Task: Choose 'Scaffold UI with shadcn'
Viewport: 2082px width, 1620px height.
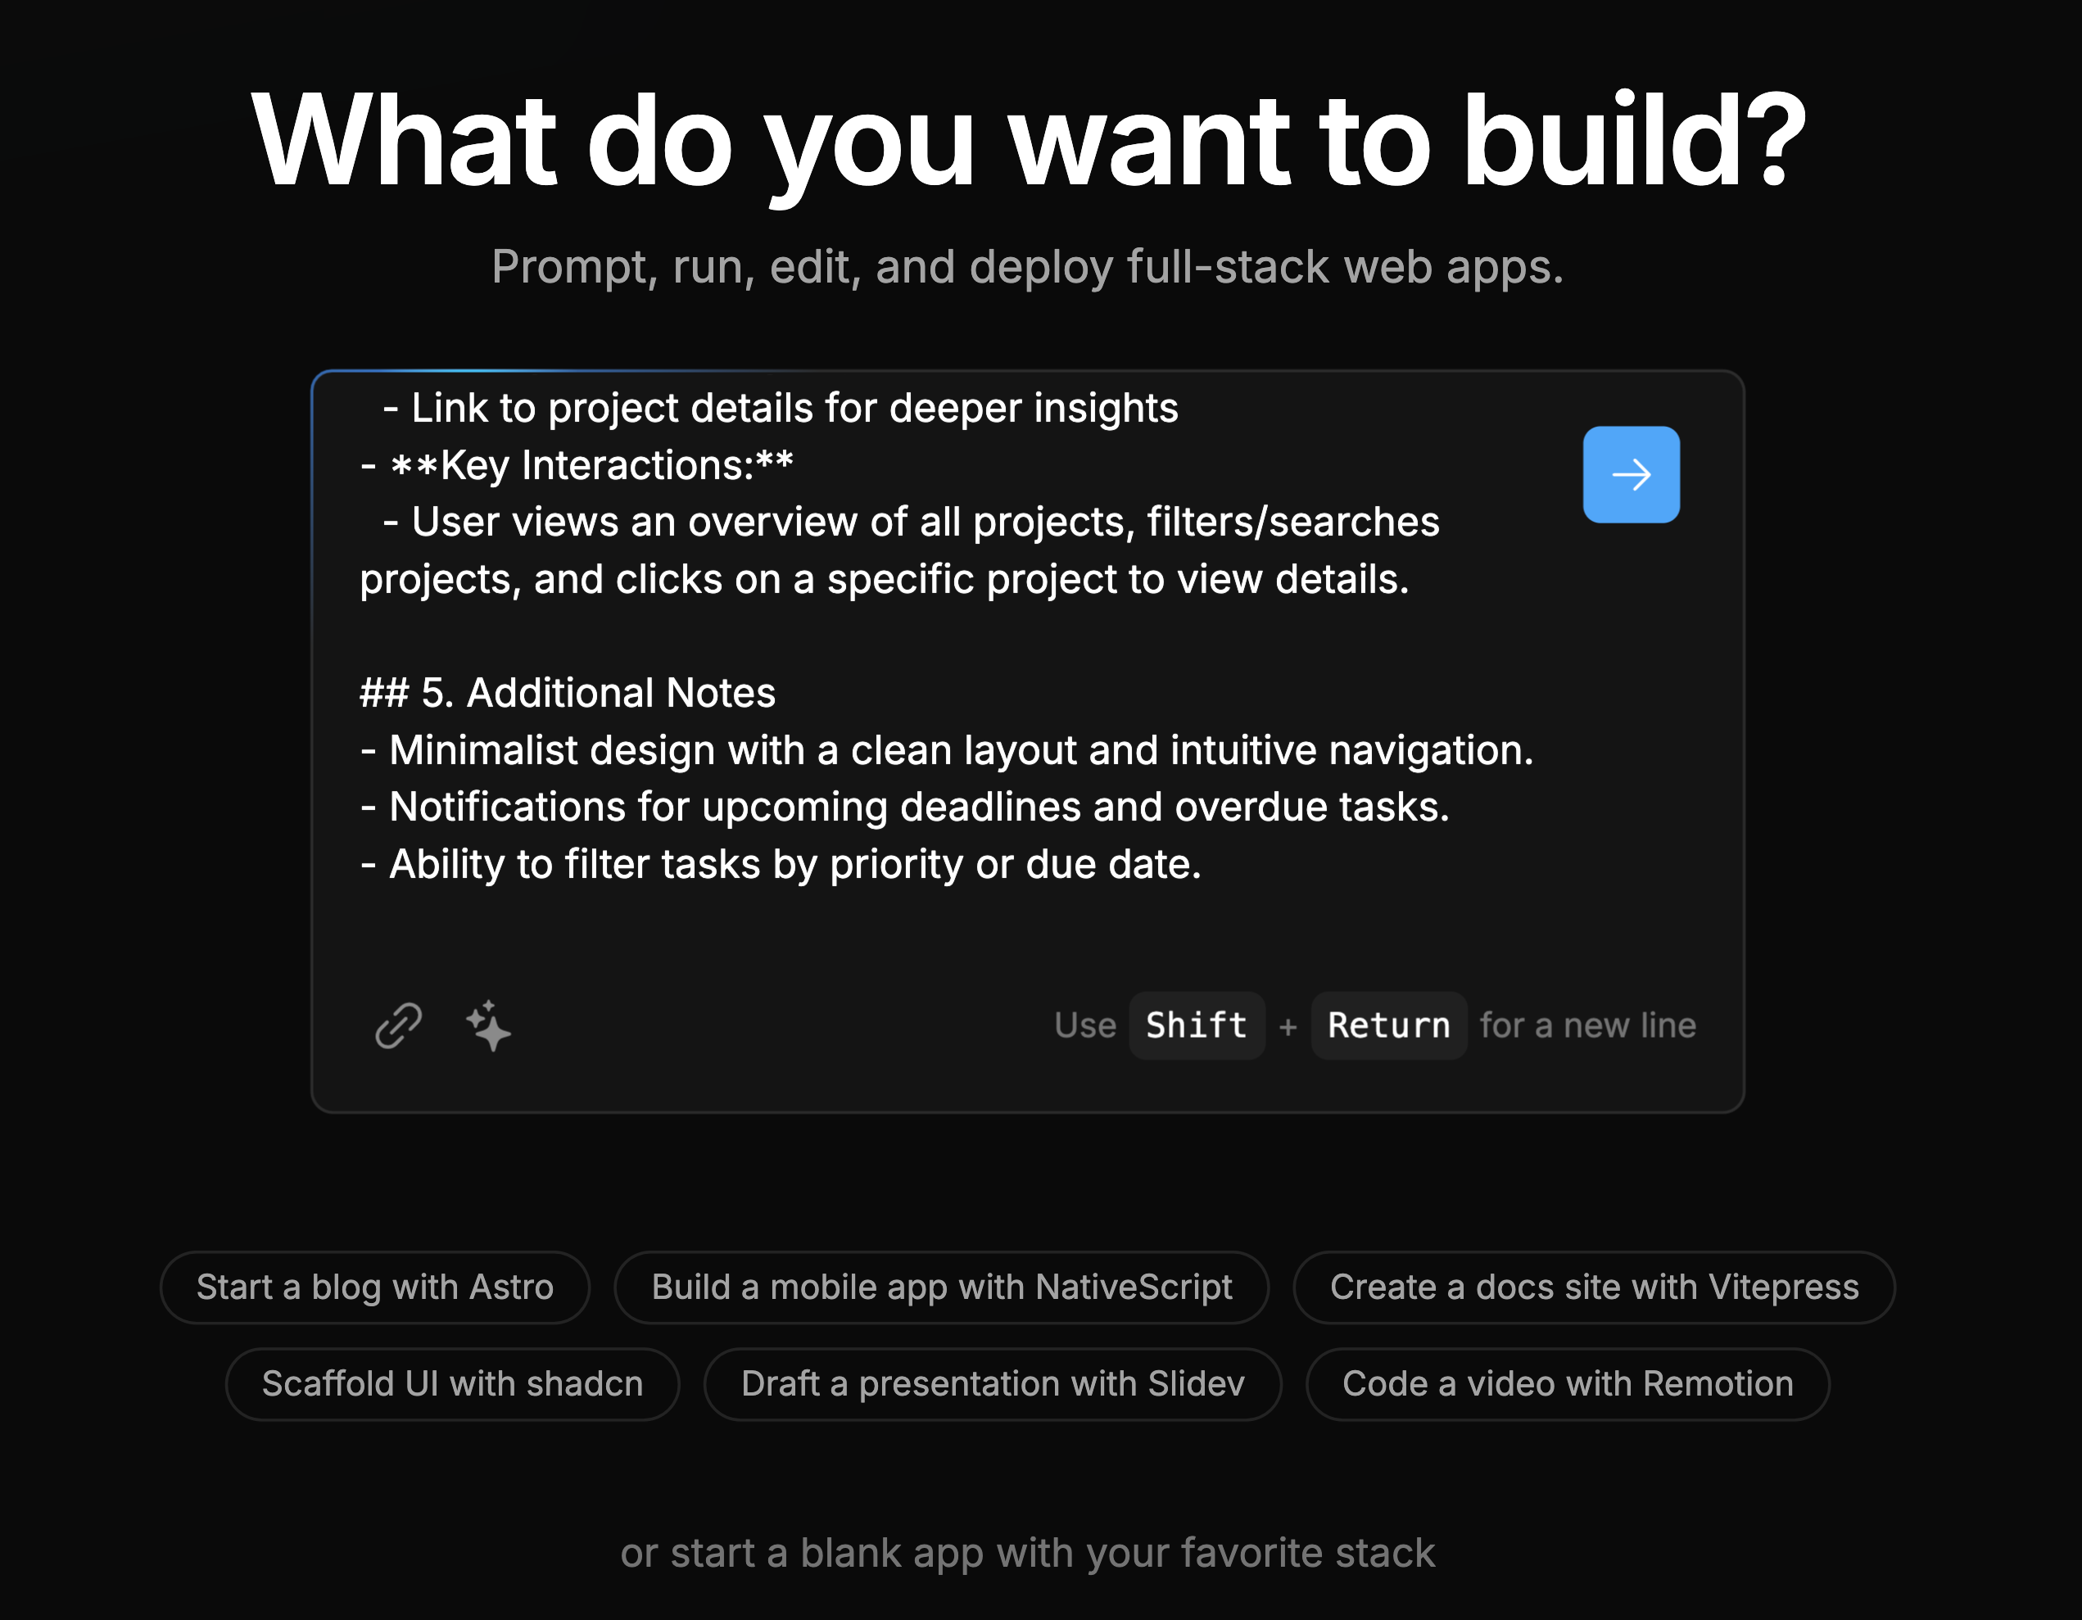Action: point(452,1383)
